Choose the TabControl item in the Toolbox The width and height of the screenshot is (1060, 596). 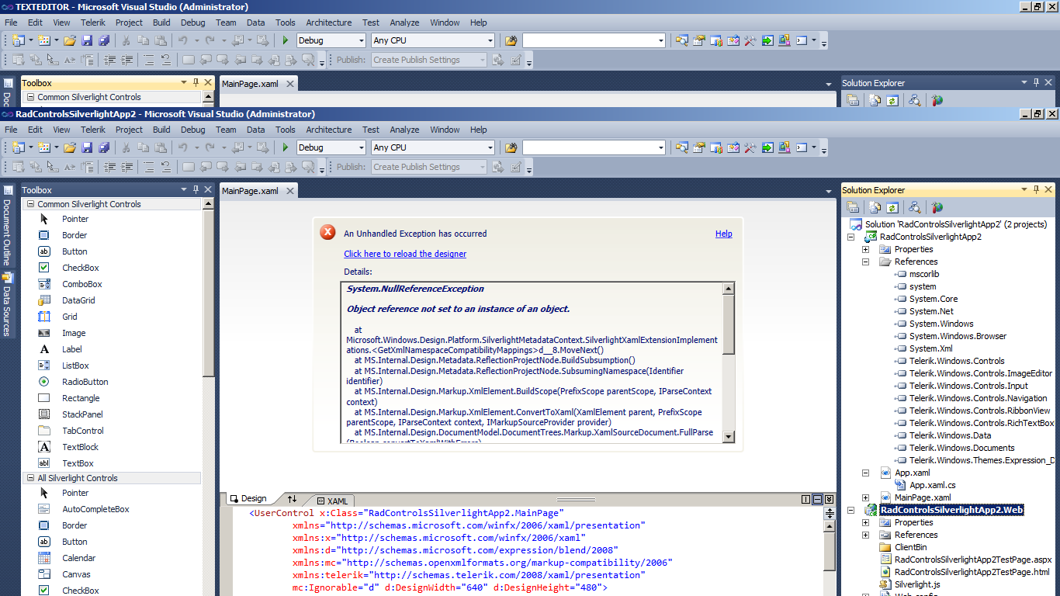83,431
